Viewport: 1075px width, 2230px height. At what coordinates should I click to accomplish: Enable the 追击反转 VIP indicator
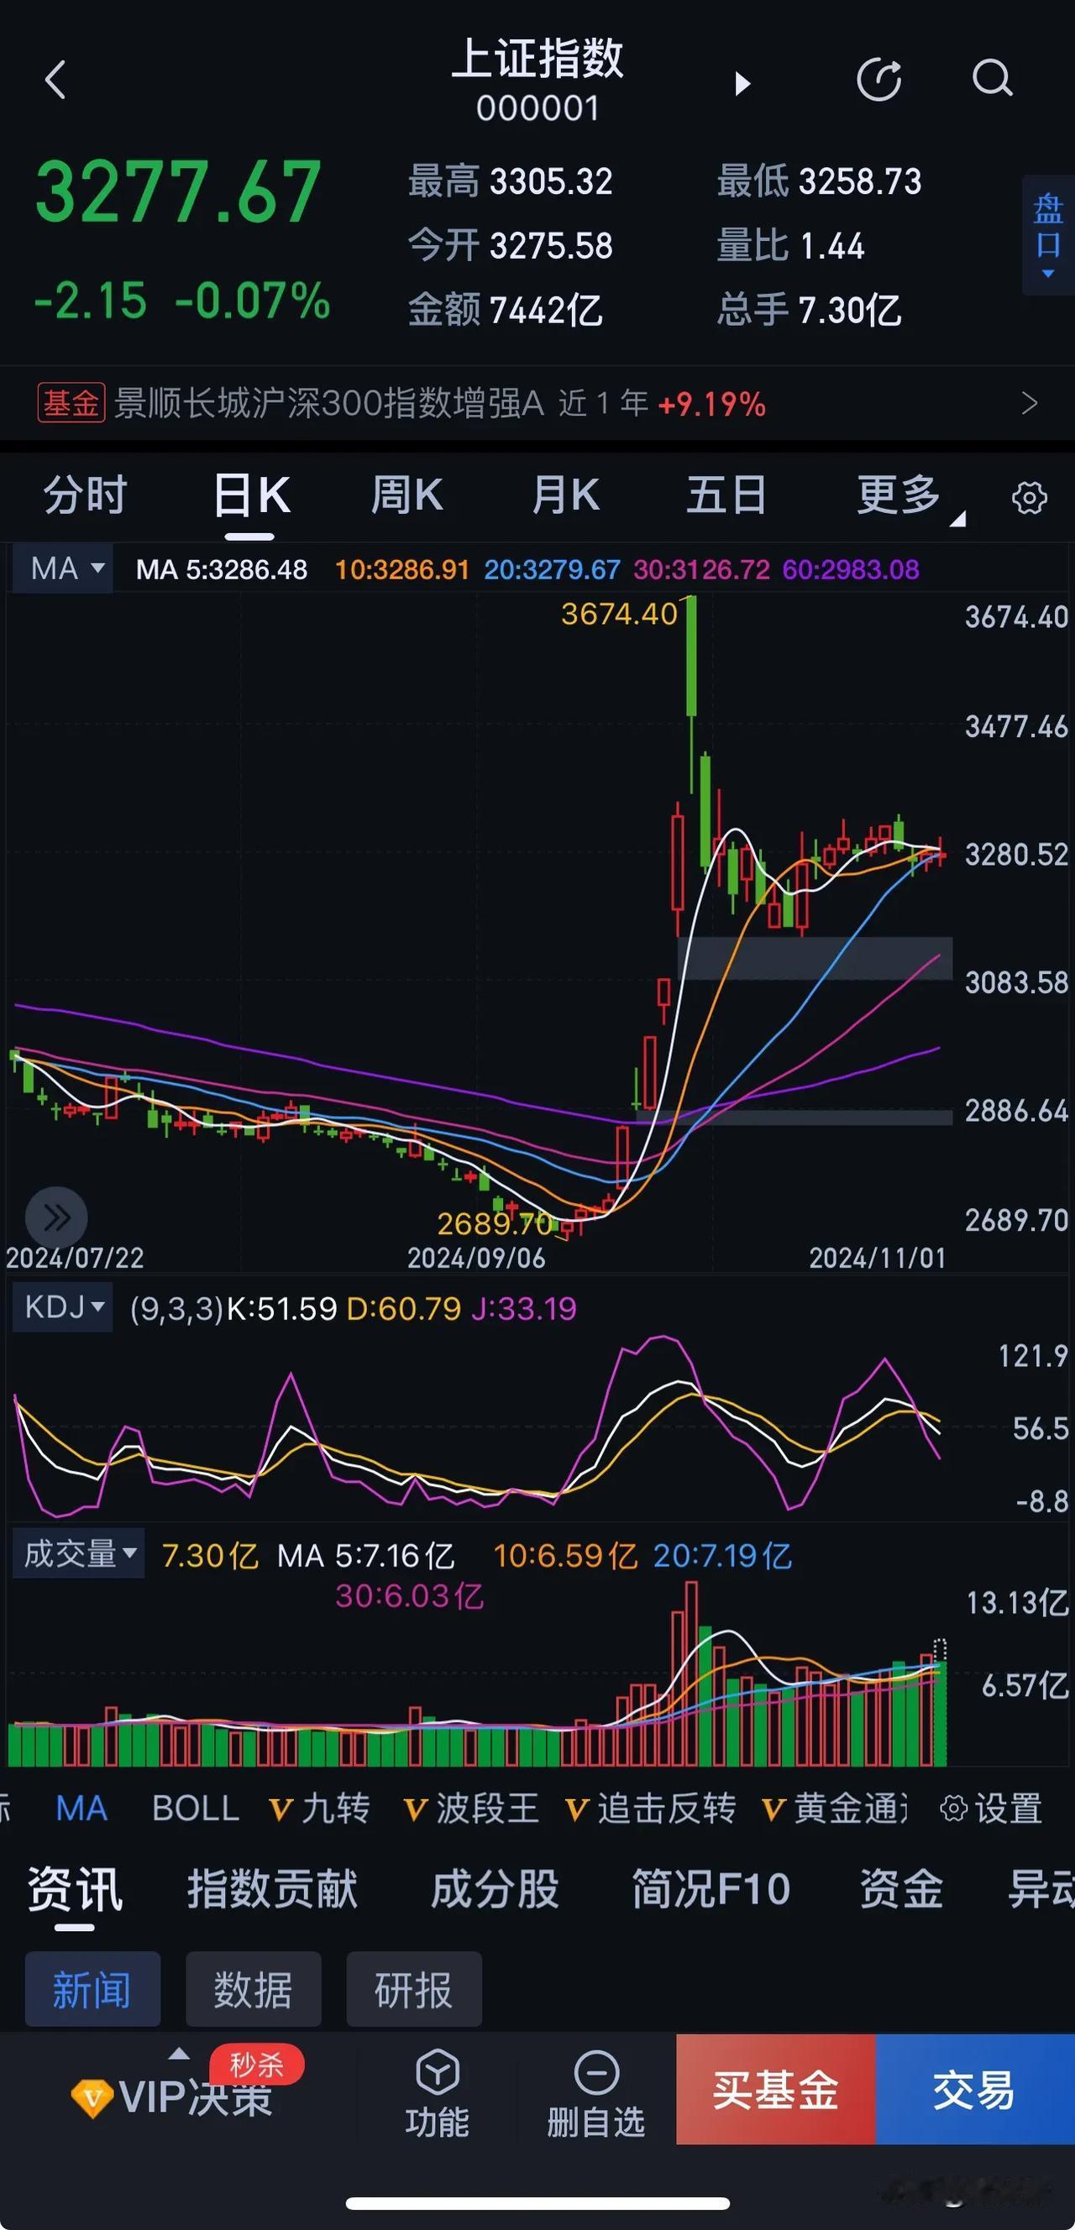pos(651,1809)
